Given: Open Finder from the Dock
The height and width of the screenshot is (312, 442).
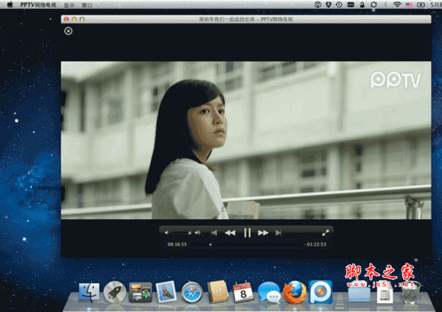Looking at the screenshot, I should click(x=89, y=292).
